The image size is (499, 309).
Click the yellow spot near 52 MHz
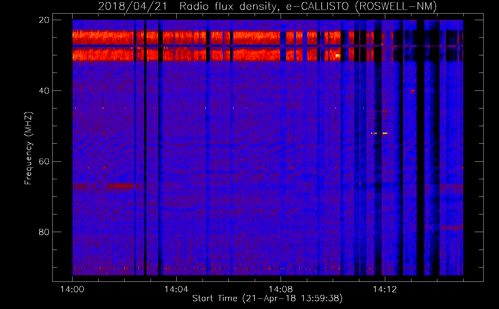385,133
